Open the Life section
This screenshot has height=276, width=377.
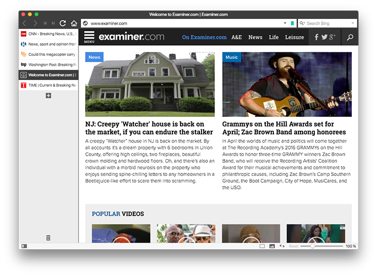(x=273, y=37)
